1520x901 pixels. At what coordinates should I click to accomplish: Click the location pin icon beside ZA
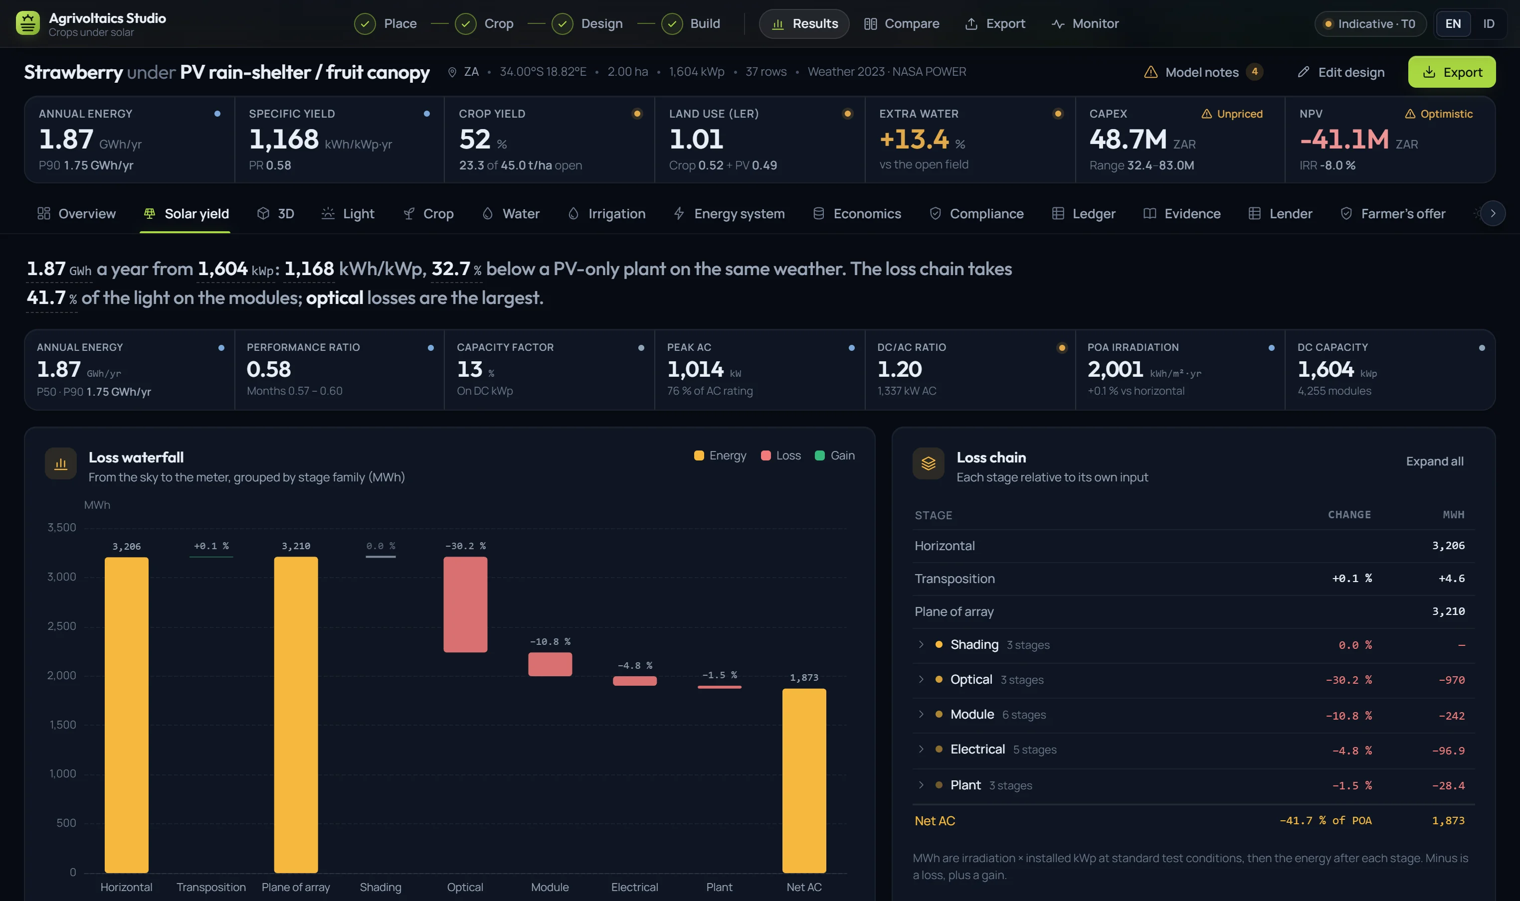click(452, 72)
